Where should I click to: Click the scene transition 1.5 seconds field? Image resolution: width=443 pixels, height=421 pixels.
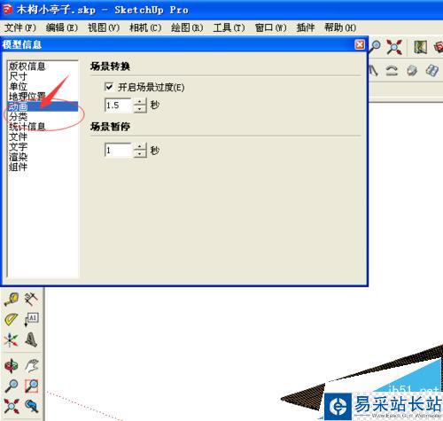pyautogui.click(x=118, y=105)
